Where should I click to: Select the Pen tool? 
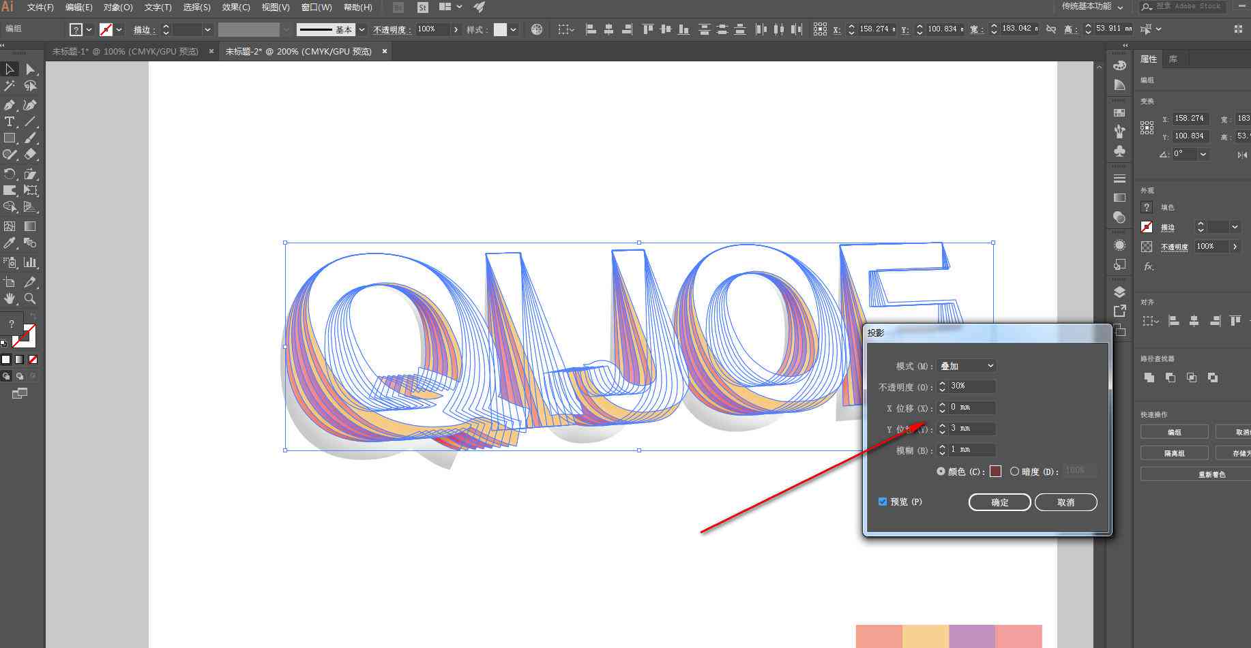[x=10, y=105]
